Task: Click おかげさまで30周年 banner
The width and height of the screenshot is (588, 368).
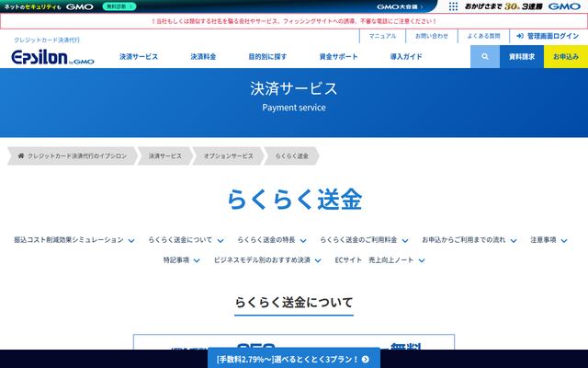Action: pyautogui.click(x=503, y=6)
